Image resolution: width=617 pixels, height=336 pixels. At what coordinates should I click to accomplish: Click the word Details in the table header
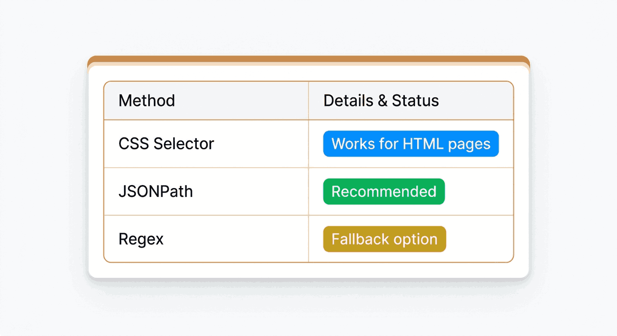coord(348,101)
